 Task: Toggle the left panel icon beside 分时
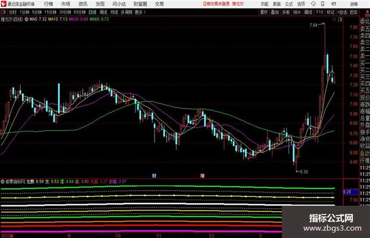pyautogui.click(x=3, y=12)
